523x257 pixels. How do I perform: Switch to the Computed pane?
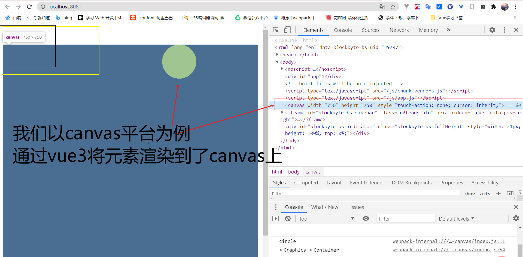point(306,182)
